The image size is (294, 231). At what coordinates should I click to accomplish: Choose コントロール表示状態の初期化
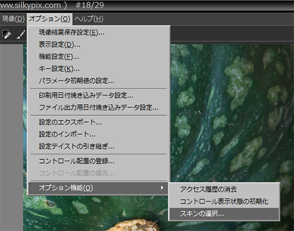pyautogui.click(x=224, y=202)
